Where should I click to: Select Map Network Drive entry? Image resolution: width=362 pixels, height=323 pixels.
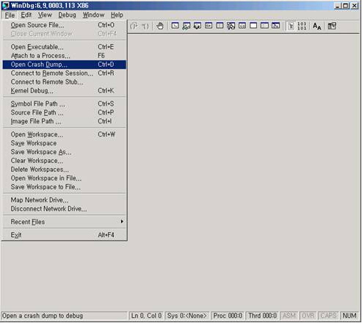coord(65,200)
